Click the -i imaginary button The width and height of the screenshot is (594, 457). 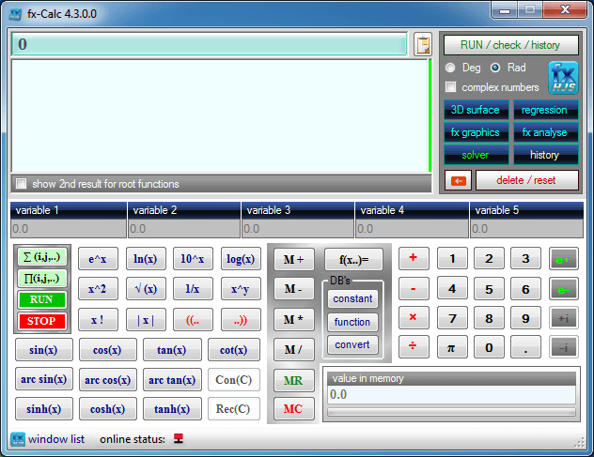[x=563, y=347]
